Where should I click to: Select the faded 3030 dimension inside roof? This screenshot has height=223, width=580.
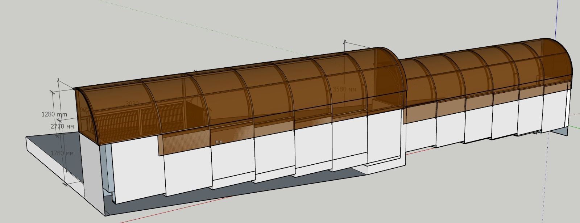(x=132, y=104)
